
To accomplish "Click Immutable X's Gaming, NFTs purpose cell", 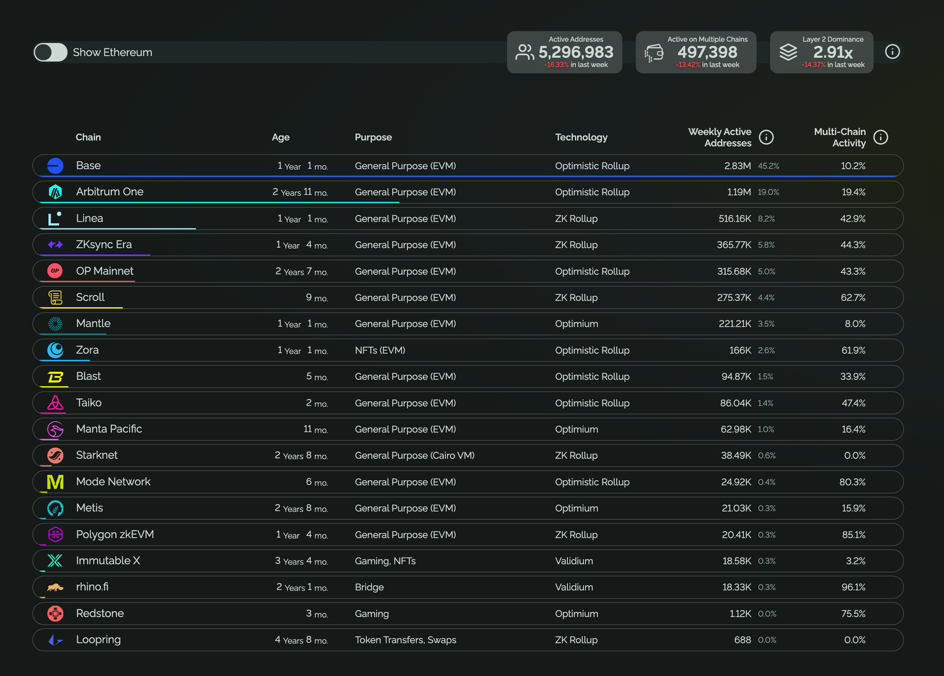I will point(385,561).
